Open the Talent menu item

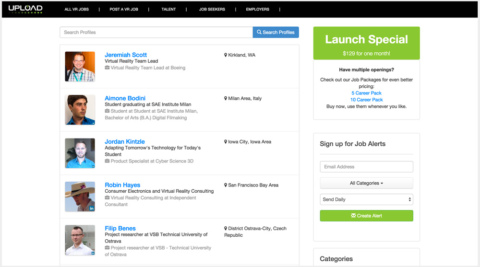168,9
